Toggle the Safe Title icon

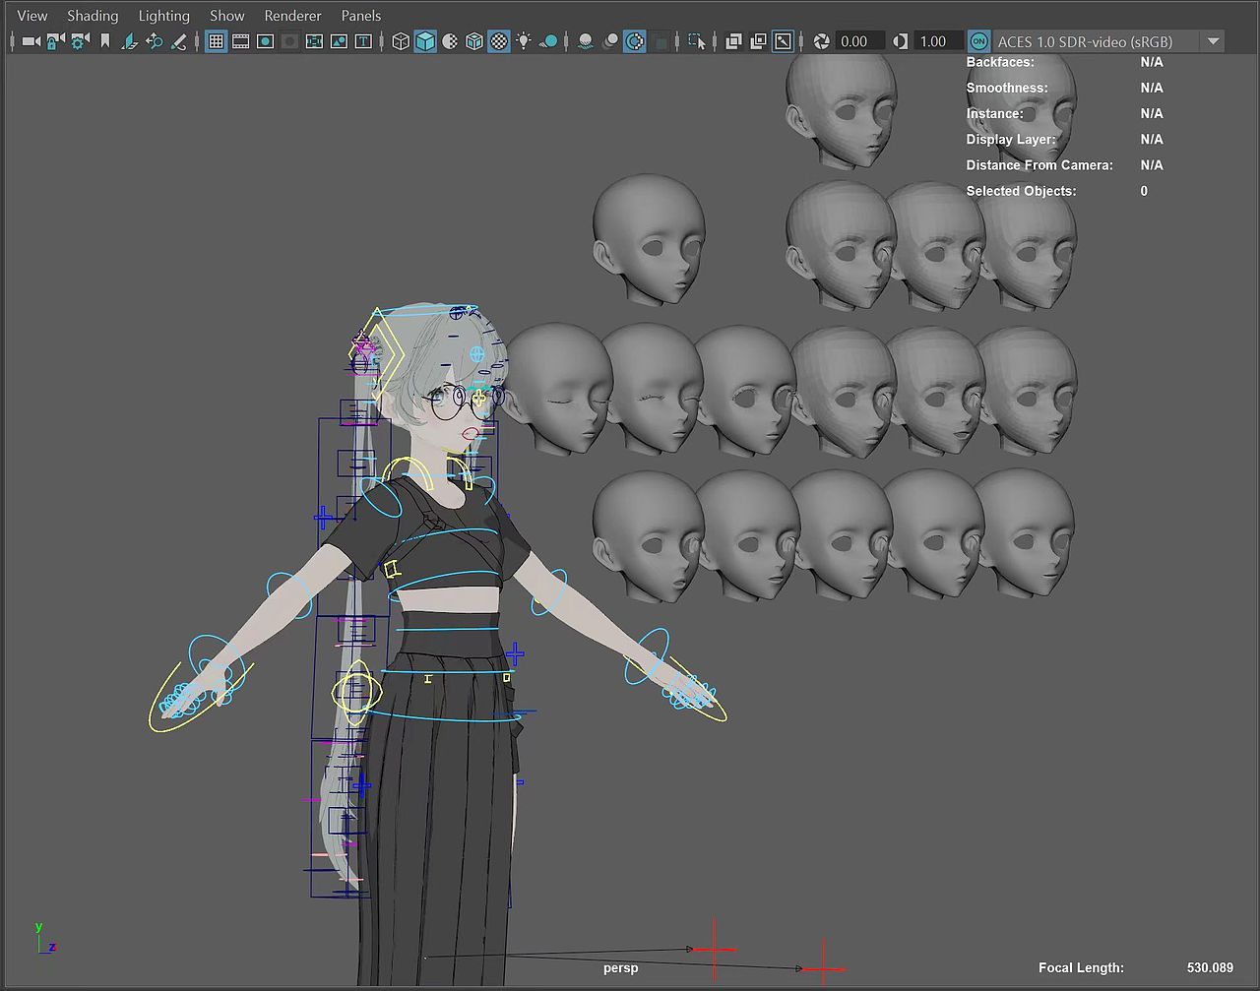pos(363,41)
